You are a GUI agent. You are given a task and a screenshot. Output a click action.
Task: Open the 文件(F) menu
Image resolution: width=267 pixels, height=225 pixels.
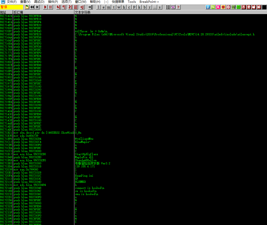[11, 2]
